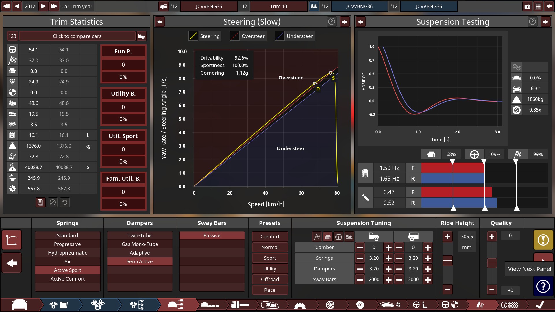Click the ride height slider handle
The height and width of the screenshot is (312, 555).
pos(447,261)
